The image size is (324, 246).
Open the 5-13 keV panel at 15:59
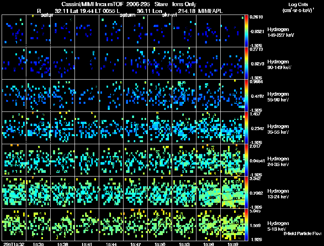232,225
